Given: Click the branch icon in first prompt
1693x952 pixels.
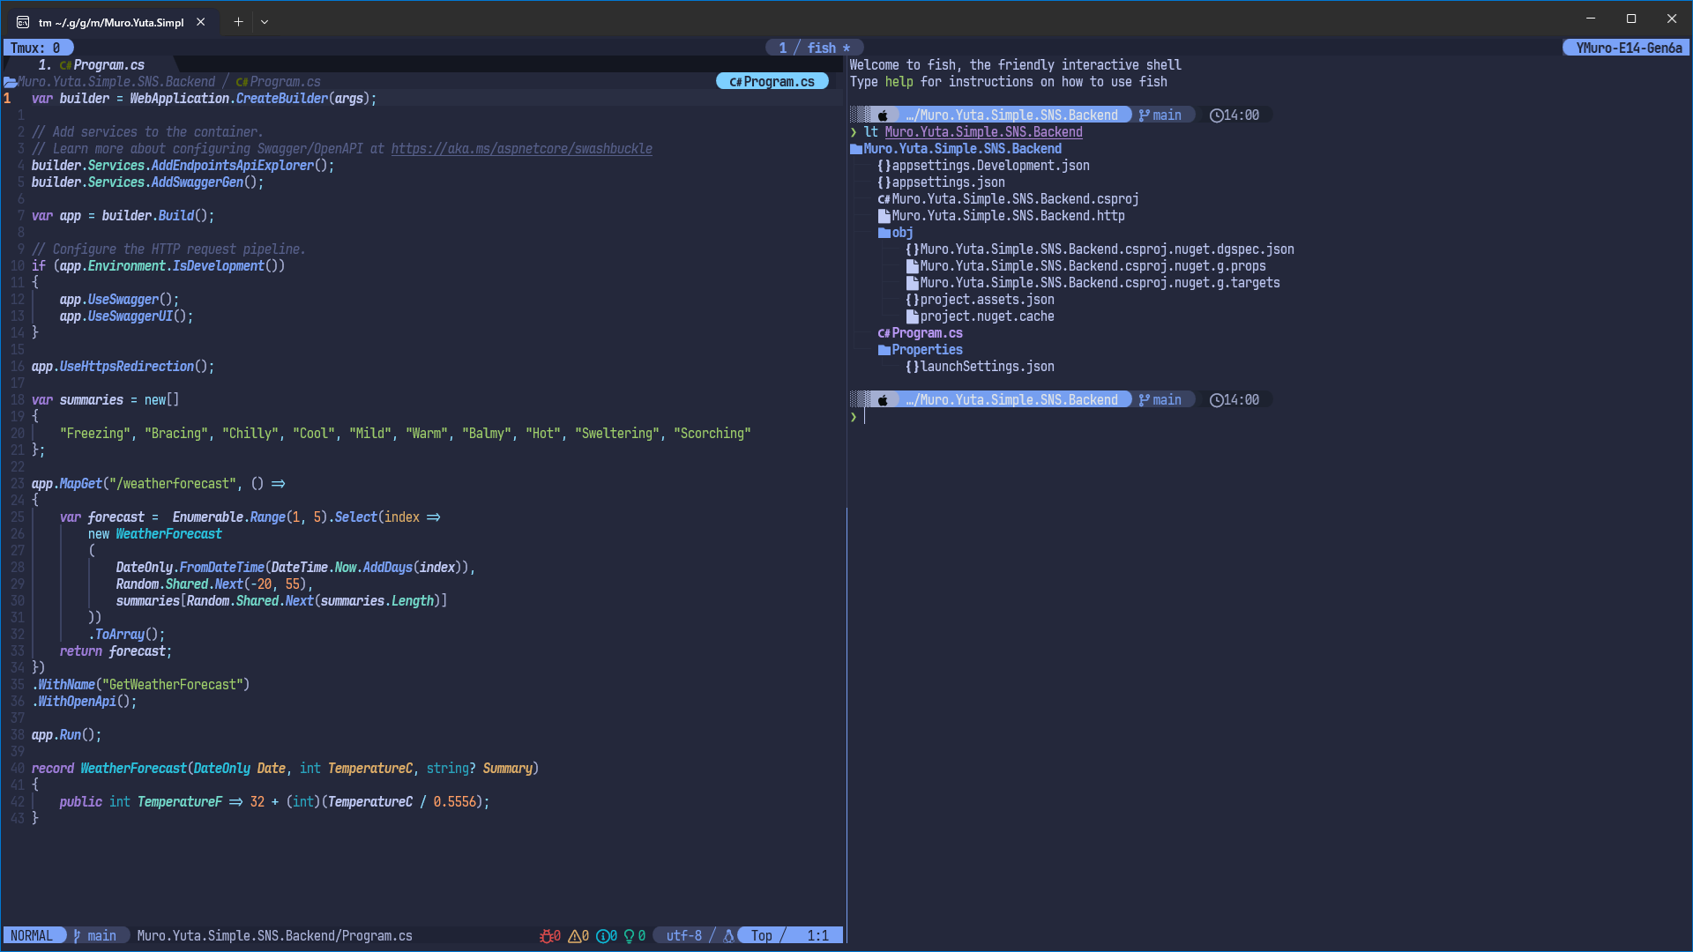Looking at the screenshot, I should pos(1145,115).
